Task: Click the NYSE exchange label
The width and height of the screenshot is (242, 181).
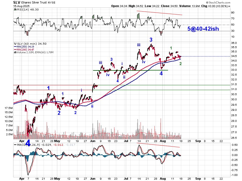Action: tap(52, 3)
